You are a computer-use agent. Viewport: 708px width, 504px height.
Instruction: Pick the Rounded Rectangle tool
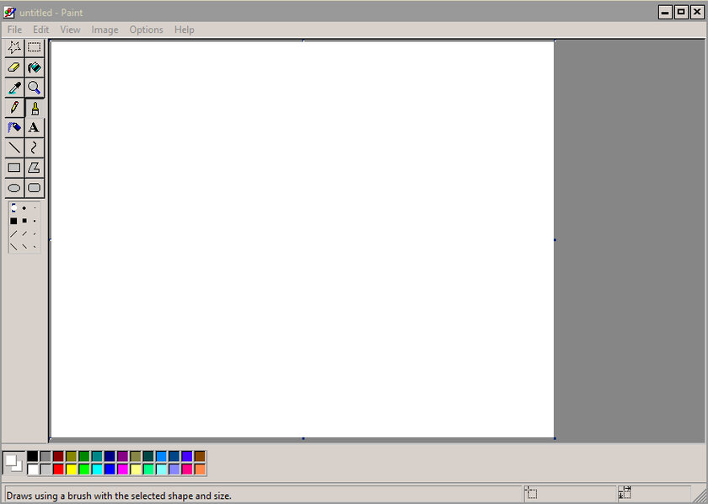click(35, 188)
